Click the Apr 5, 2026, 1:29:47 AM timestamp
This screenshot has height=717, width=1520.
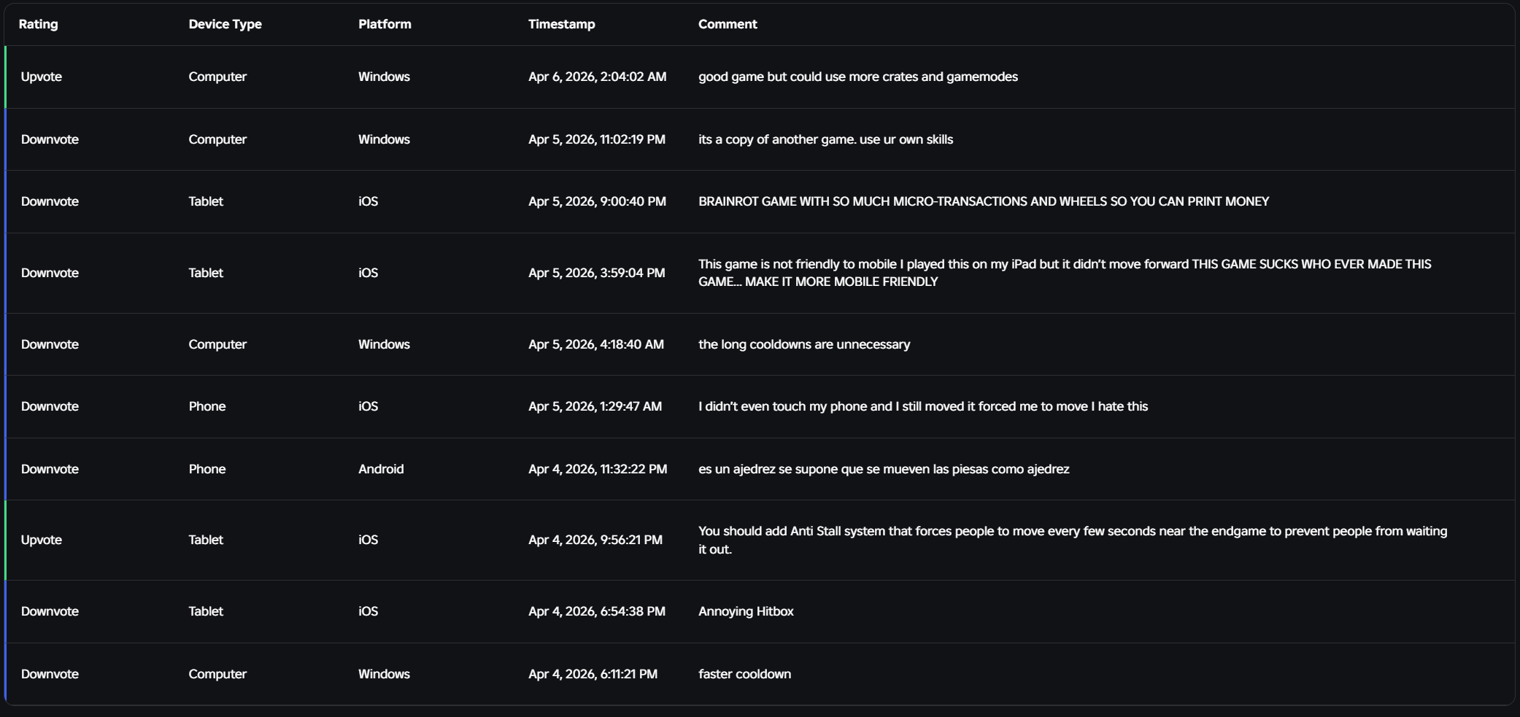(595, 406)
